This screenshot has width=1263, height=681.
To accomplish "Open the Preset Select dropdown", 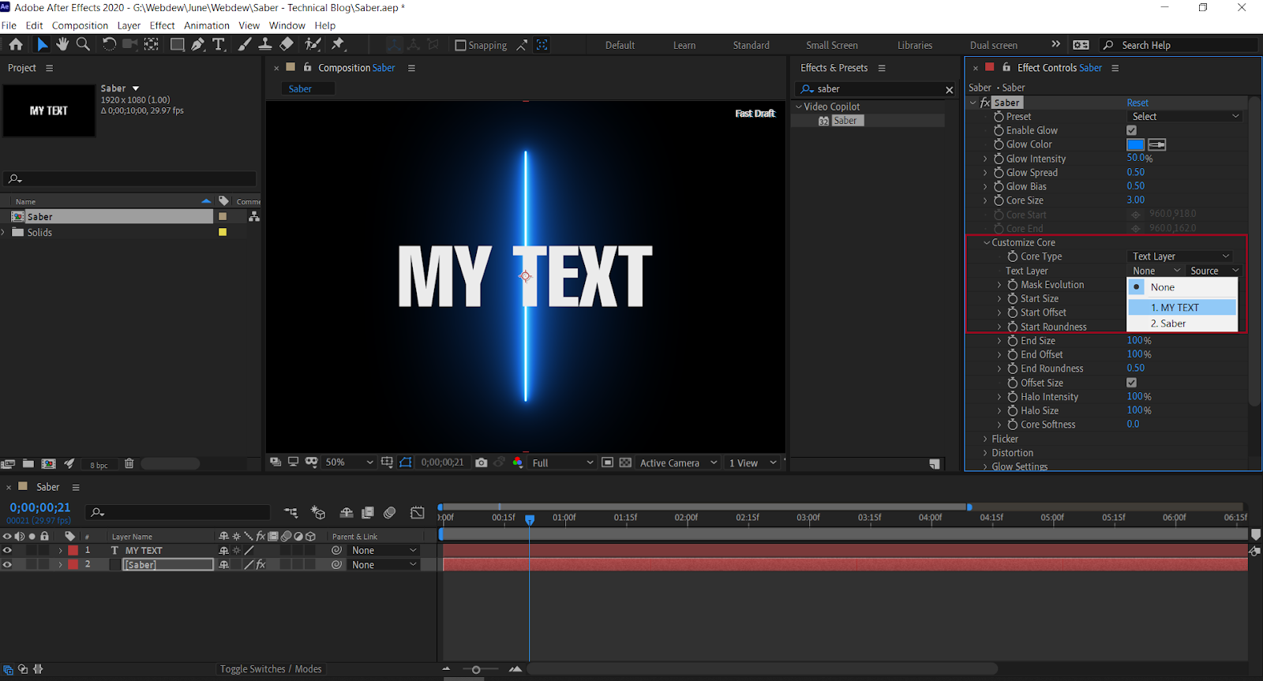I will (1185, 117).
